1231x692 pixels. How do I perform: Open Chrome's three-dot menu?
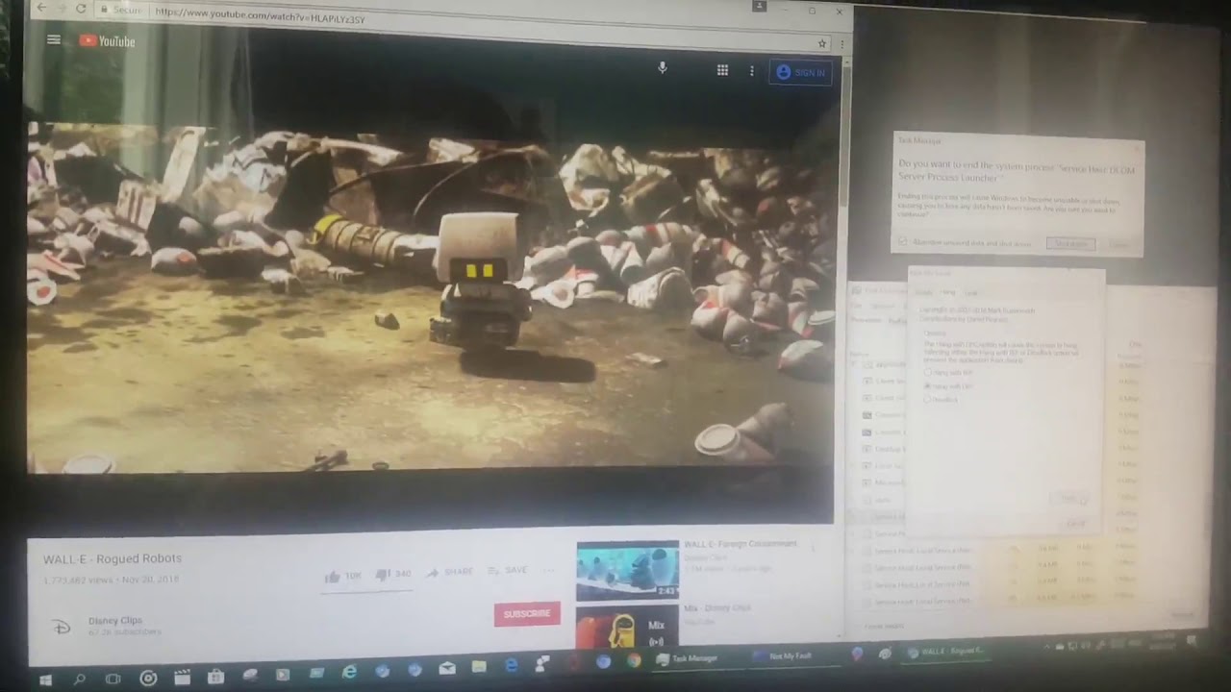click(x=842, y=43)
